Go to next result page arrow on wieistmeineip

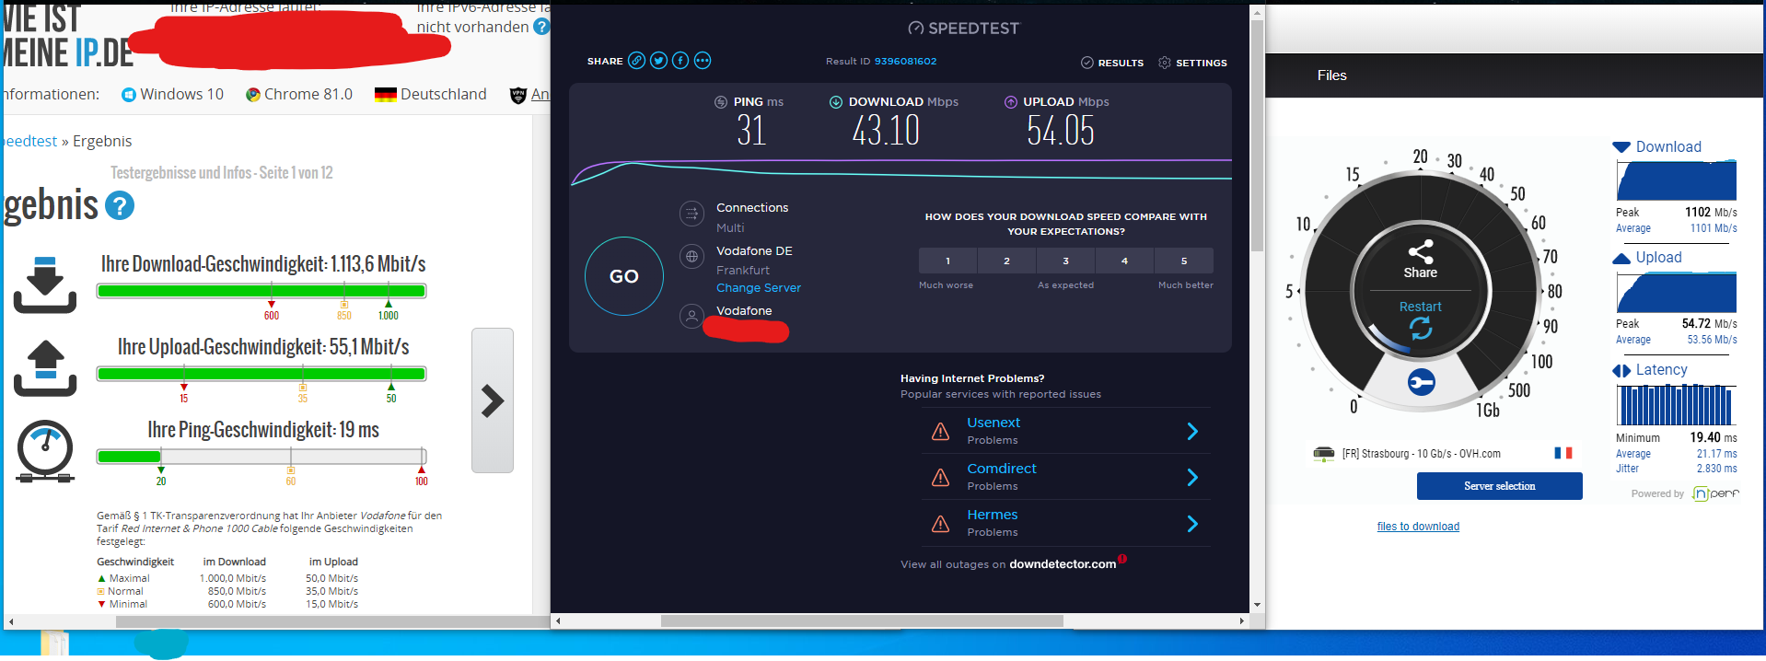[x=493, y=400]
